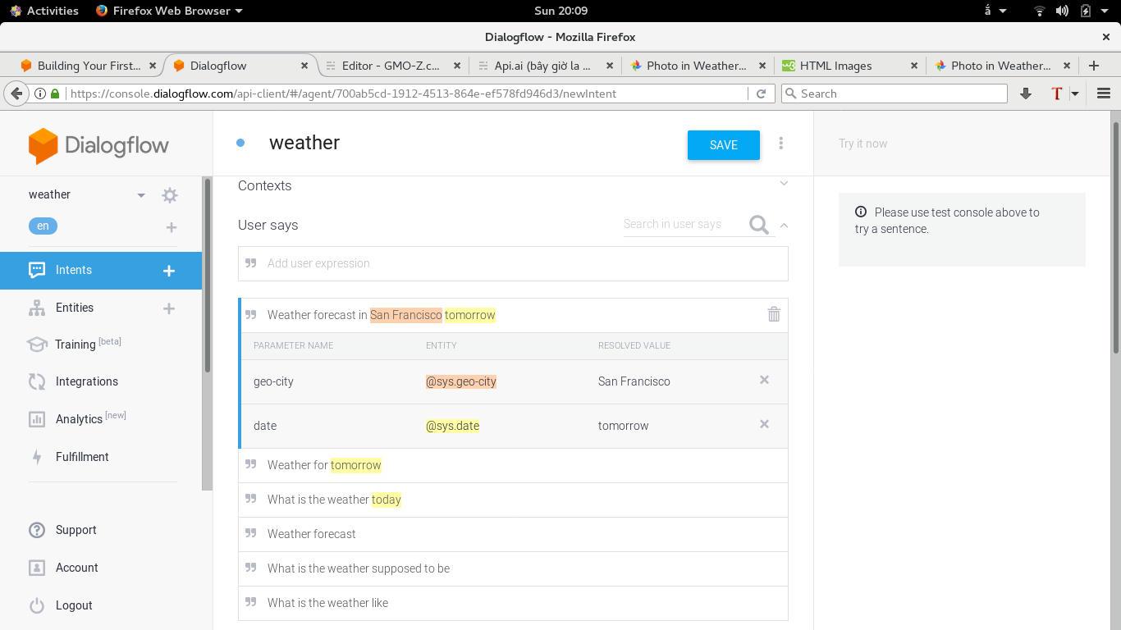1121x630 pixels.
Task: Click the Support question mark icon
Action: tap(37, 530)
